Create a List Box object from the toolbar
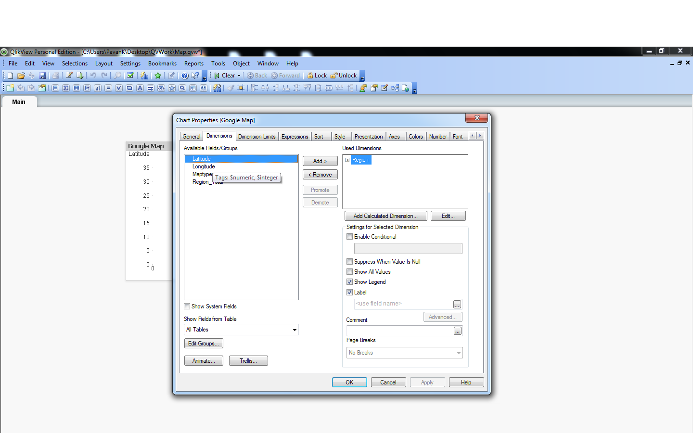This screenshot has width=693, height=433. click(55, 88)
